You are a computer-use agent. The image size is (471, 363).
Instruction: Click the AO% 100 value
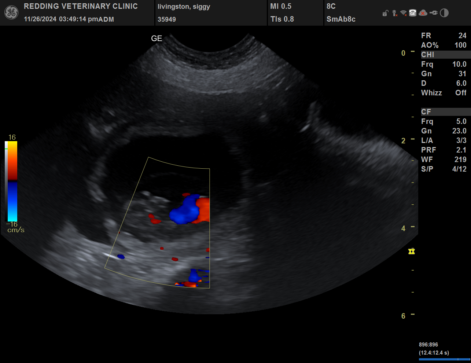click(444, 45)
